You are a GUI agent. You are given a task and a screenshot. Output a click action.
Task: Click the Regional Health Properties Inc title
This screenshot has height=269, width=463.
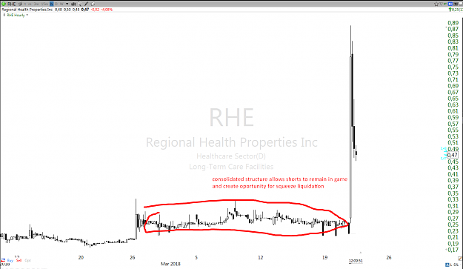[27, 10]
